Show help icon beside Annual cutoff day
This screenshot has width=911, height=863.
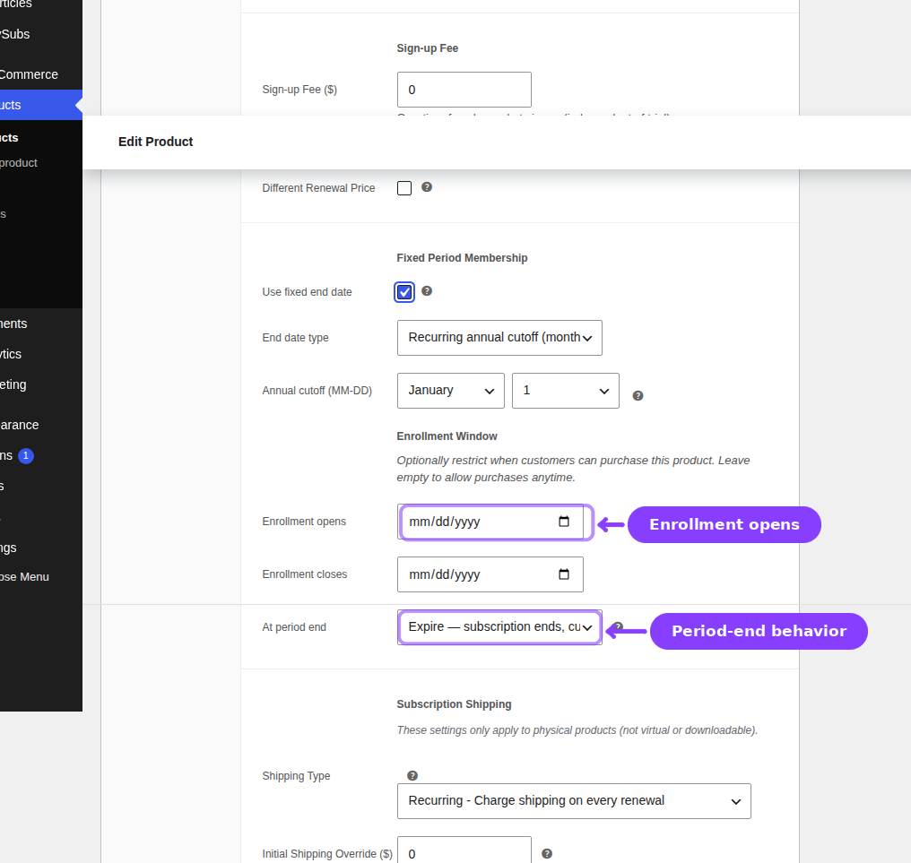[638, 395]
